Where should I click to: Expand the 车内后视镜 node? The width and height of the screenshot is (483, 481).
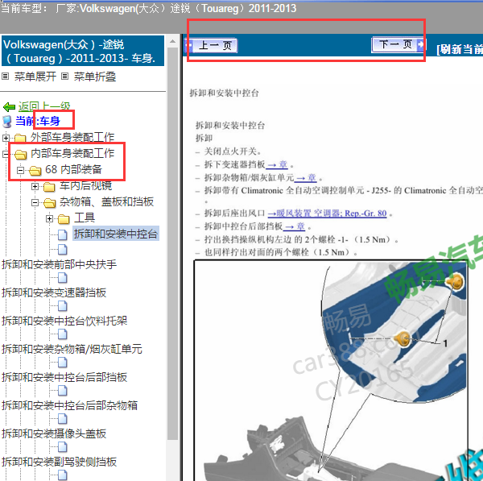click(x=35, y=186)
